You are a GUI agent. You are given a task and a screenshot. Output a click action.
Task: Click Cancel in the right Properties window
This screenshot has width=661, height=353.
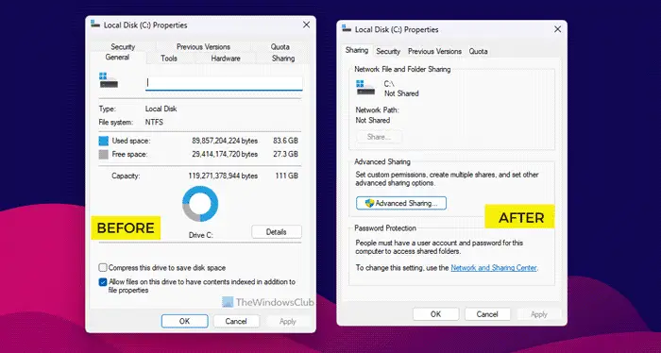(x=487, y=314)
